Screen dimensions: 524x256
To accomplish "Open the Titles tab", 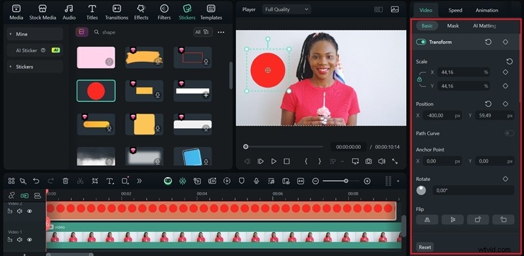I will pos(92,12).
